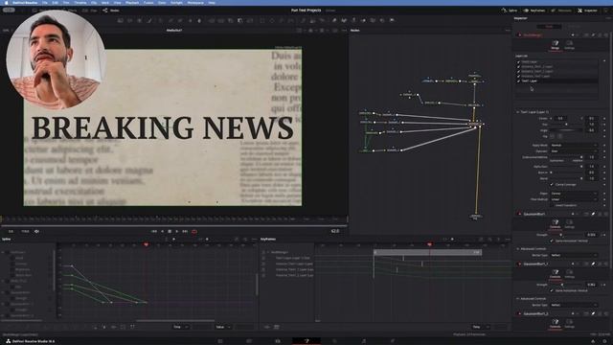Toggle GaussianBlur1 Same Horizontal/Vertical checkbox

(552, 241)
